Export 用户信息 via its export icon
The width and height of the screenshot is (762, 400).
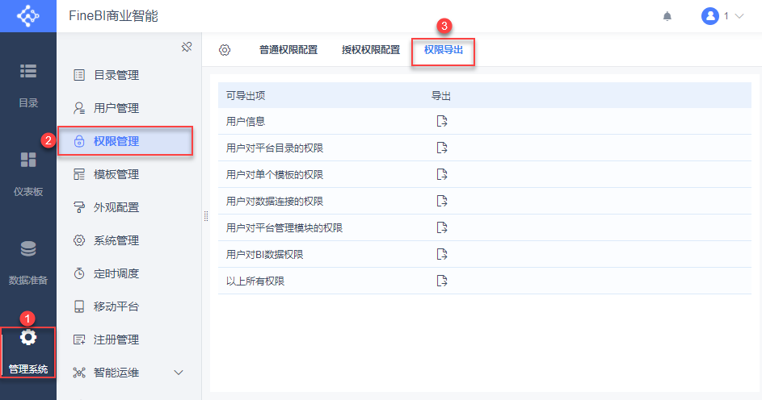(x=442, y=121)
